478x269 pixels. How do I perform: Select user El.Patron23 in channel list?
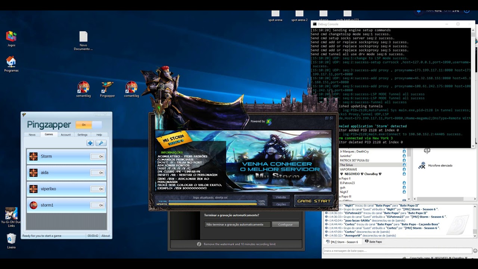click(347, 183)
